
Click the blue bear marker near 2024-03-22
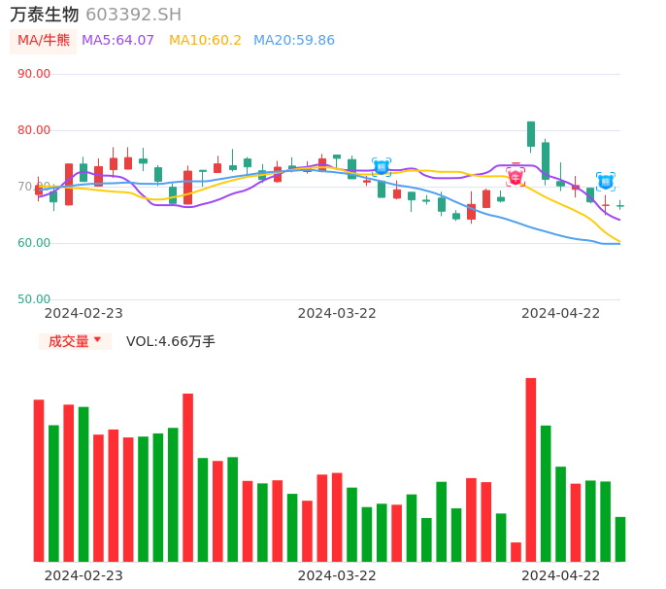click(382, 167)
